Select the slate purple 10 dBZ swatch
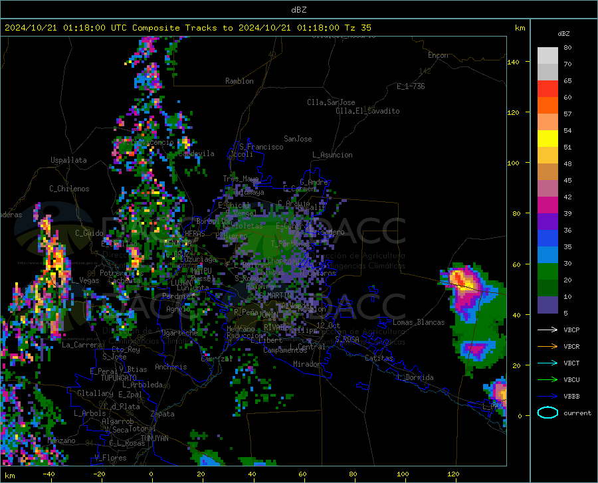This screenshot has width=598, height=483. click(548, 304)
